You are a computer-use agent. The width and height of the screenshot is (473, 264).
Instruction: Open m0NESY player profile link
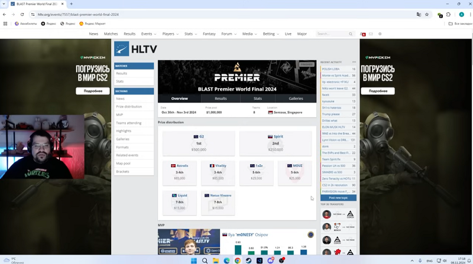coord(248,235)
